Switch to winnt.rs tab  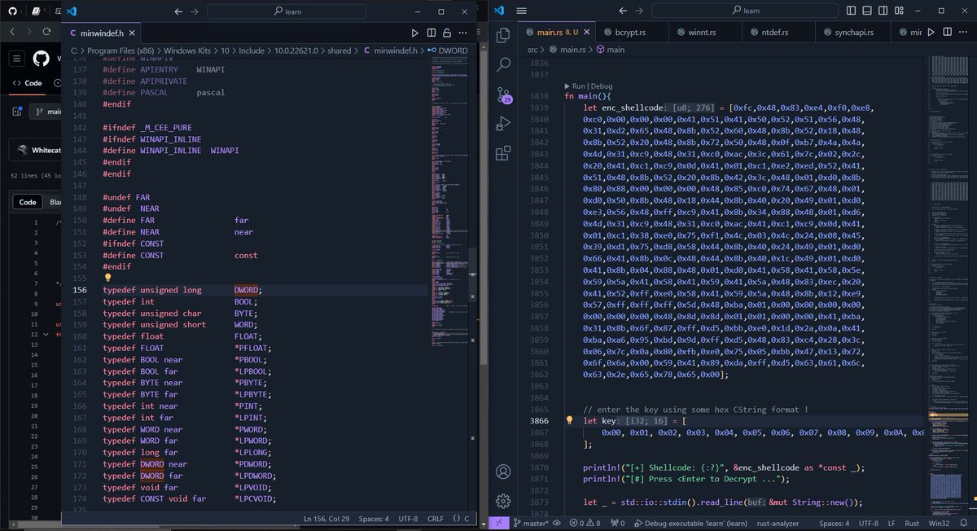704,33
